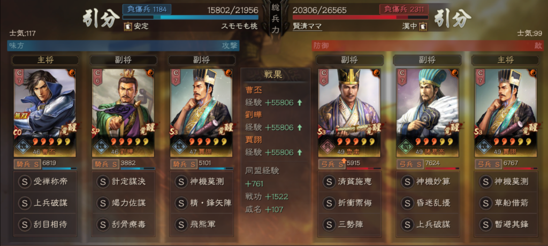Click S rank icon beside 三勢陣

pos(329,224)
